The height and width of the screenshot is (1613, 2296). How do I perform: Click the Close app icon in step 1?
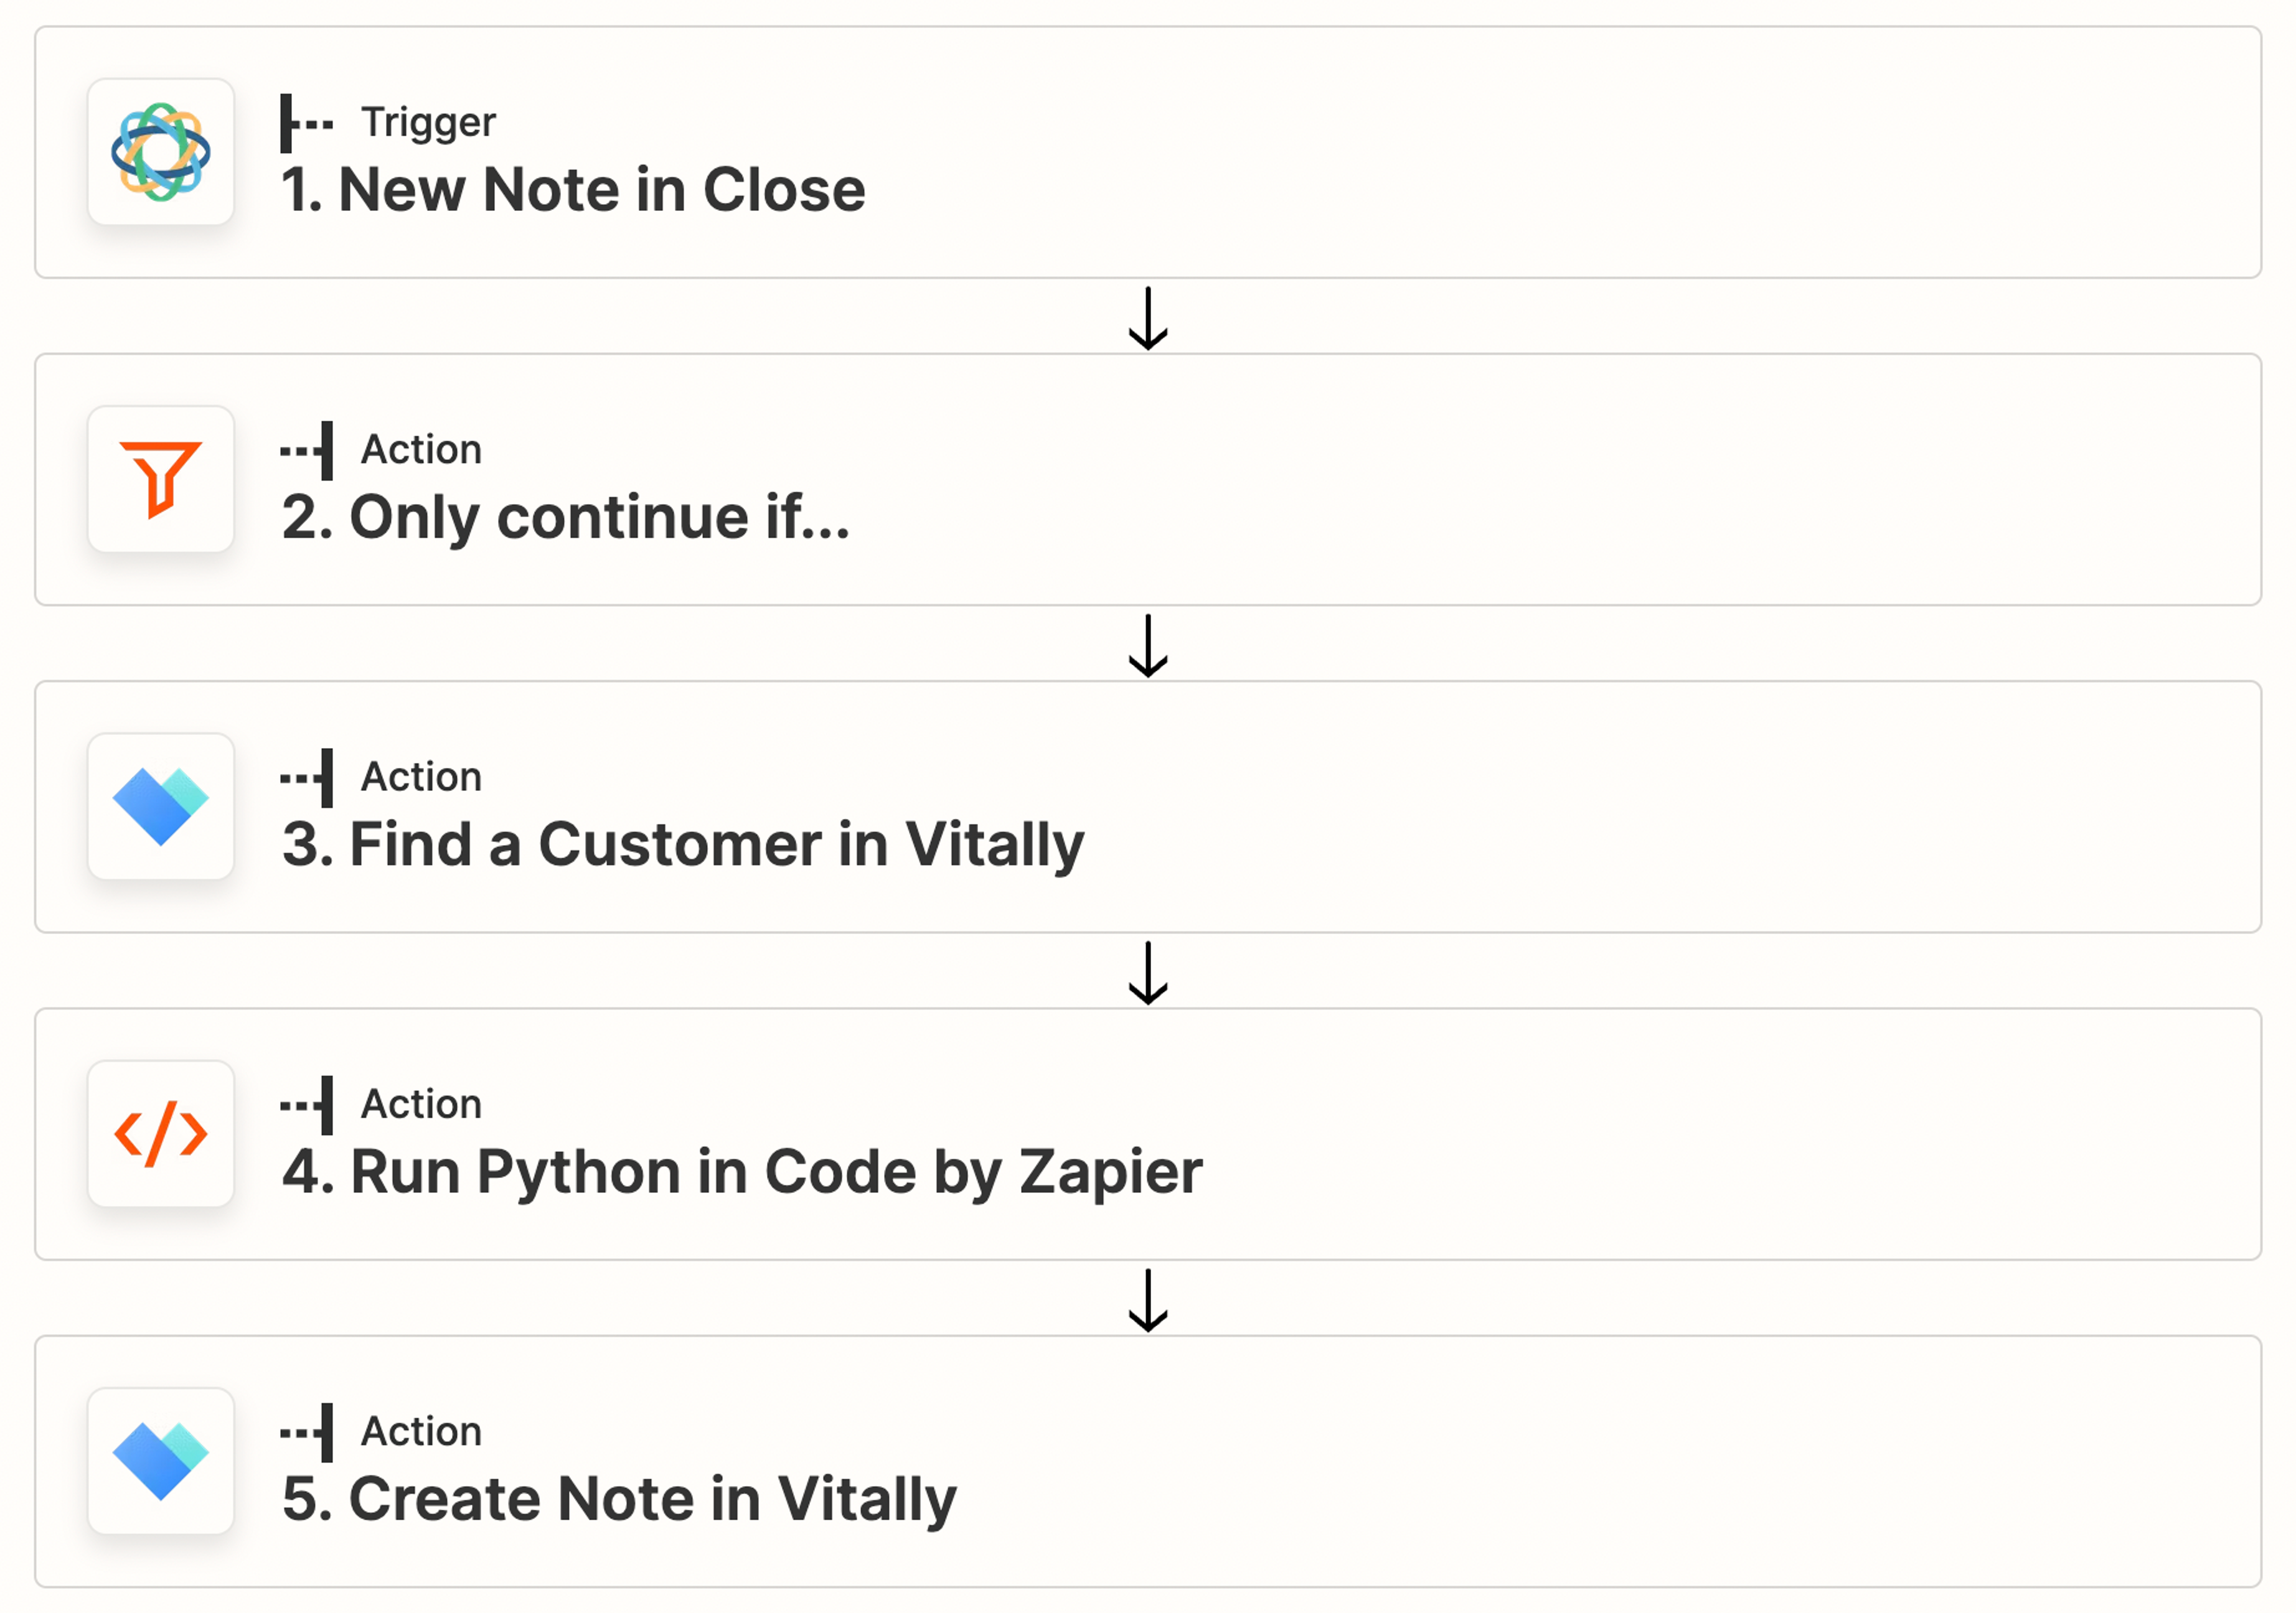click(160, 152)
